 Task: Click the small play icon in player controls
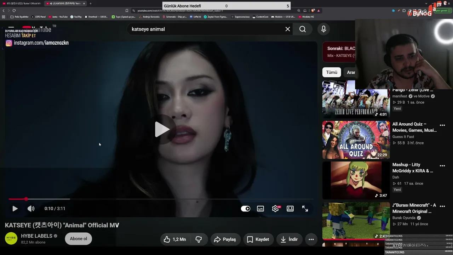click(x=15, y=209)
